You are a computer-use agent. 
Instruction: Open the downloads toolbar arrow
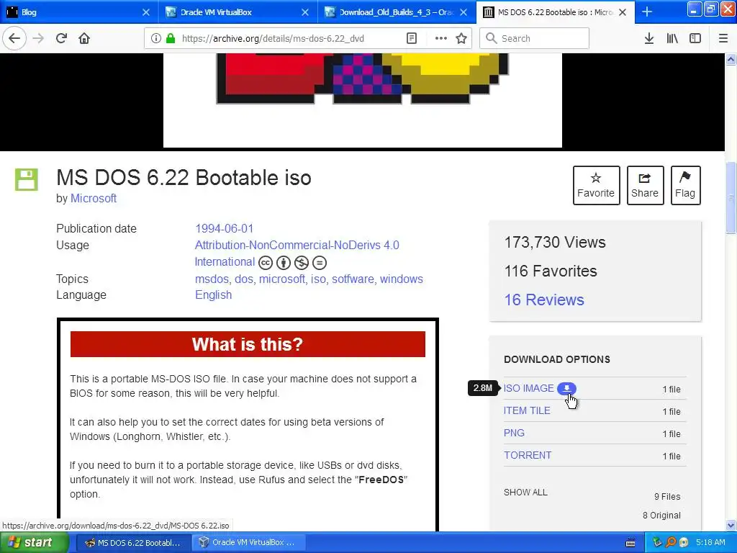click(x=649, y=39)
